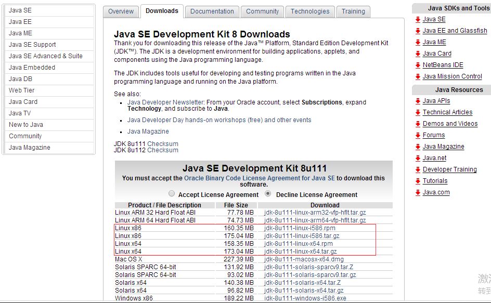Image resolution: width=491 pixels, height=303 pixels.
Task: Click red arrow icon next to Tutorials
Action: click(418, 181)
